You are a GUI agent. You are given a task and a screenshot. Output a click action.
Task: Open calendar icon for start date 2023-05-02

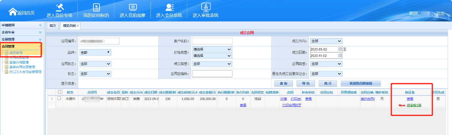[x=340, y=49]
